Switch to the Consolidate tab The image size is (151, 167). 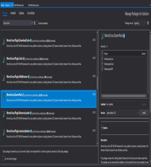coord(31,13)
